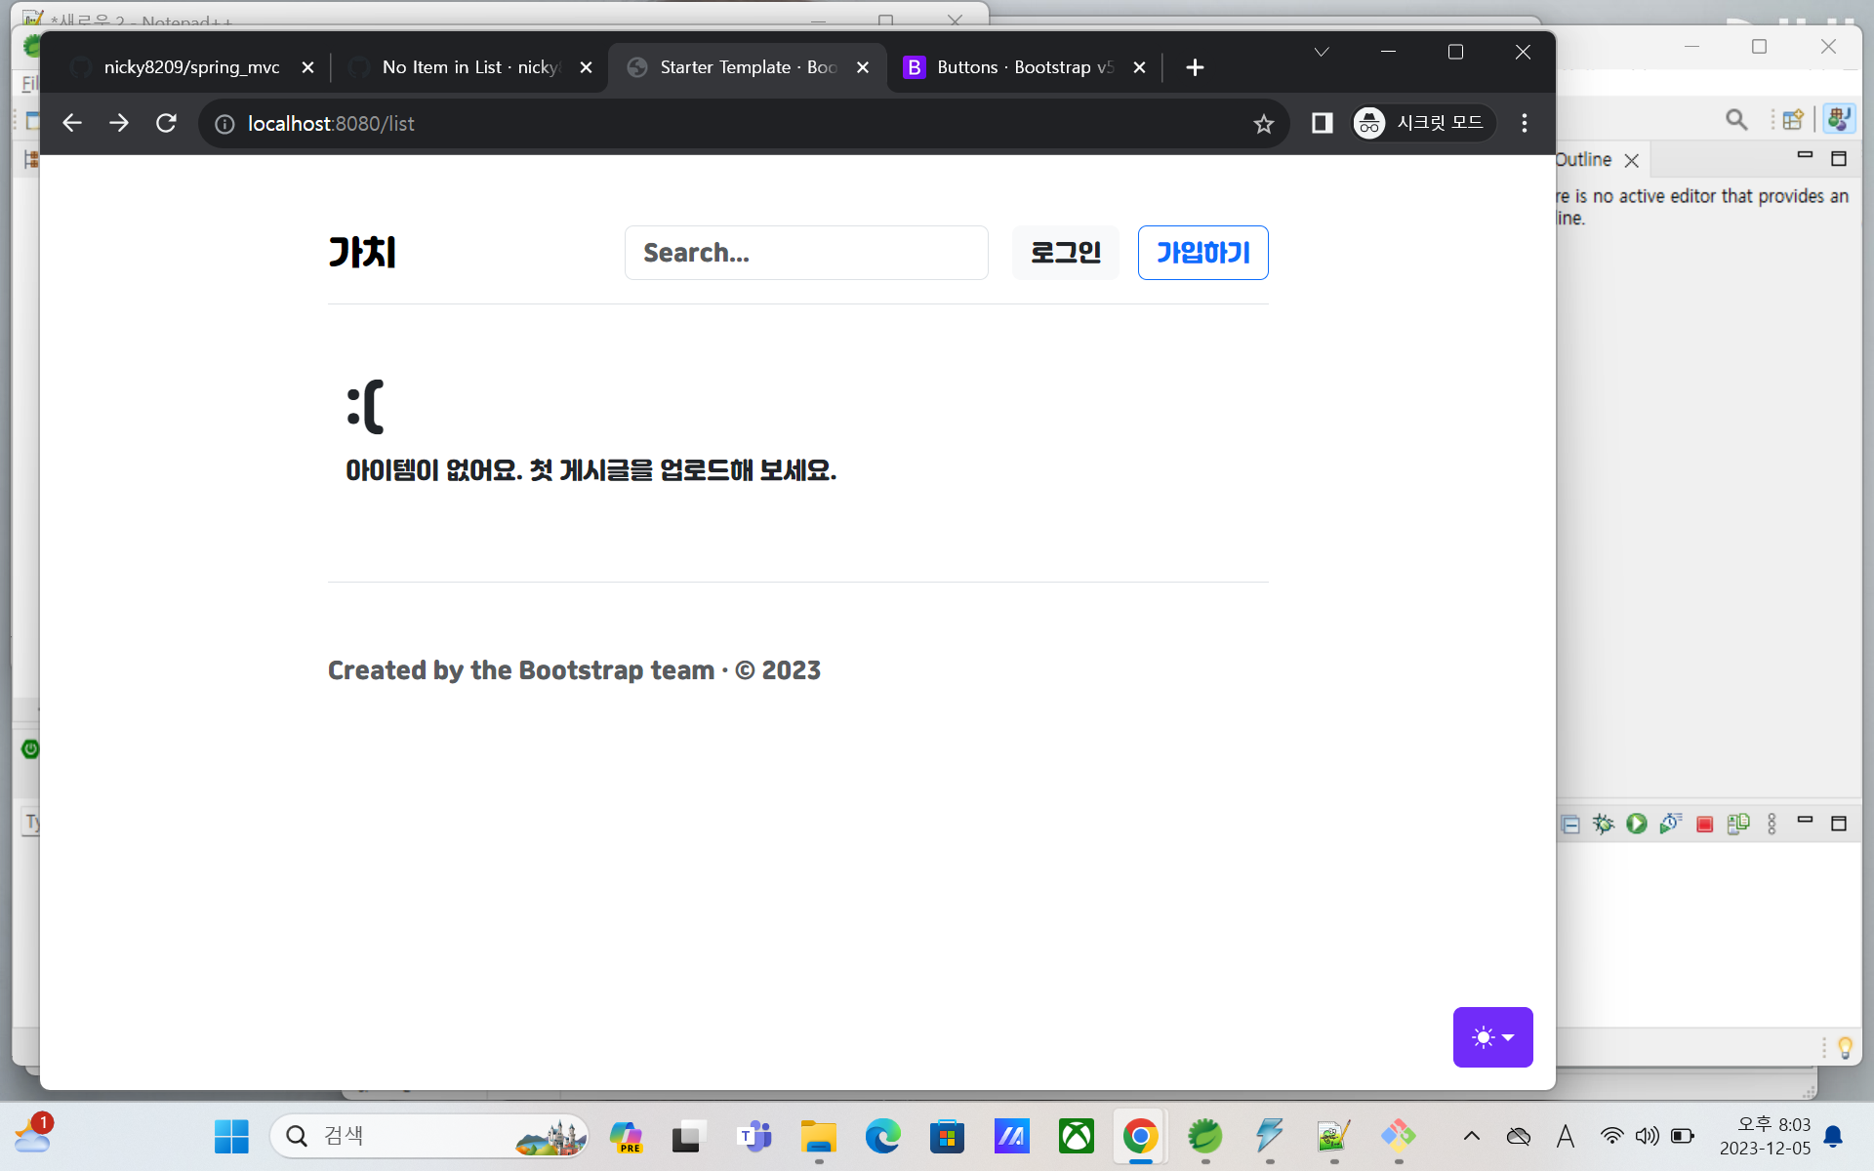The height and width of the screenshot is (1171, 1874).
Task: Bookmark this page with star icon
Action: [1264, 124]
